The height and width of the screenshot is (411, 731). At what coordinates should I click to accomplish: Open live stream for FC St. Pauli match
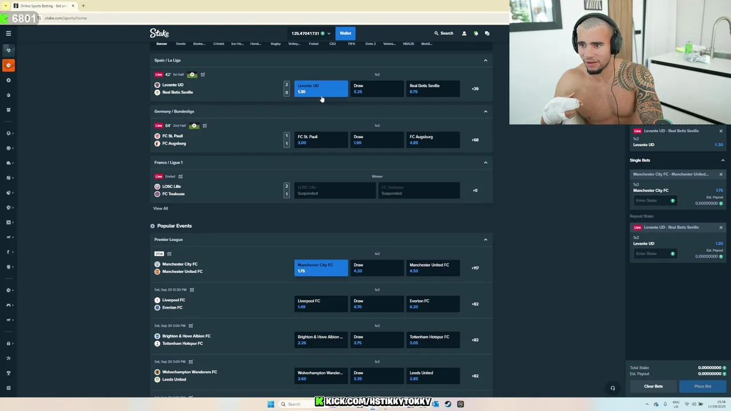click(194, 126)
